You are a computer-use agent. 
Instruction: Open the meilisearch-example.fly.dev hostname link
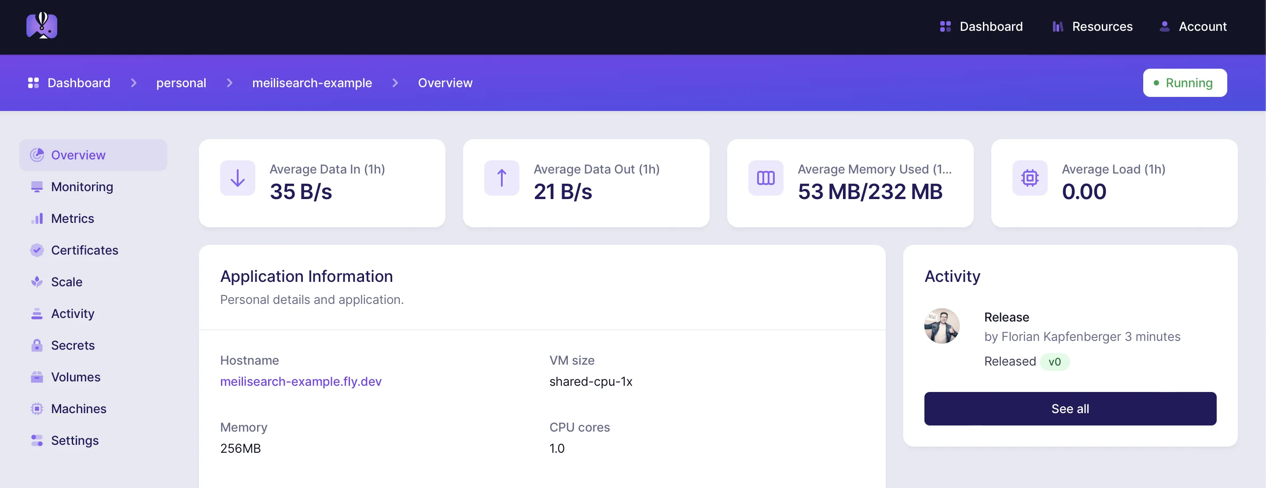click(301, 381)
